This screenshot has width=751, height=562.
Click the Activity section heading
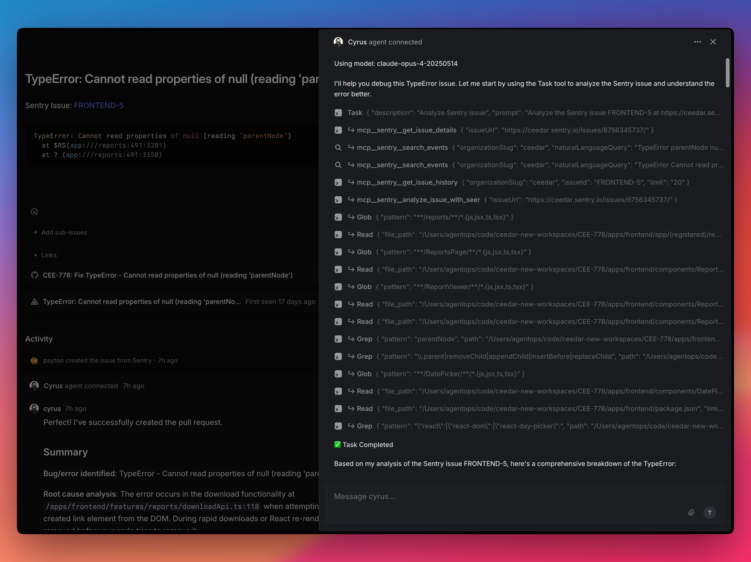[39, 339]
